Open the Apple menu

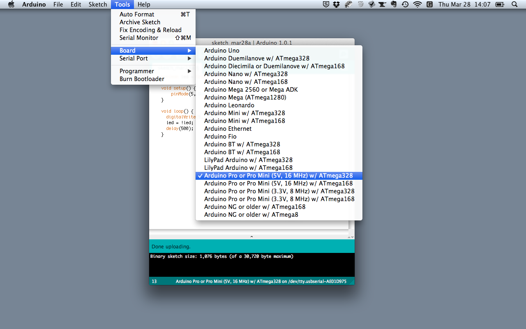11,5
